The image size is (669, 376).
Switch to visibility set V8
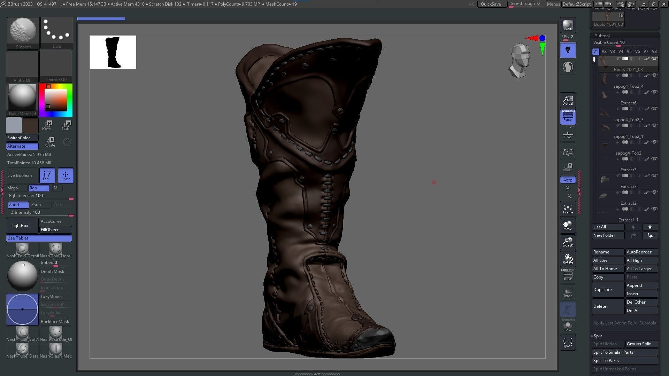pyautogui.click(x=654, y=52)
